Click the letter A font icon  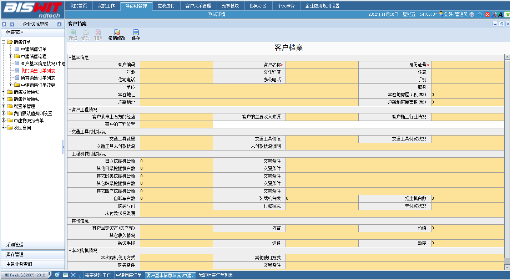click(x=500, y=15)
